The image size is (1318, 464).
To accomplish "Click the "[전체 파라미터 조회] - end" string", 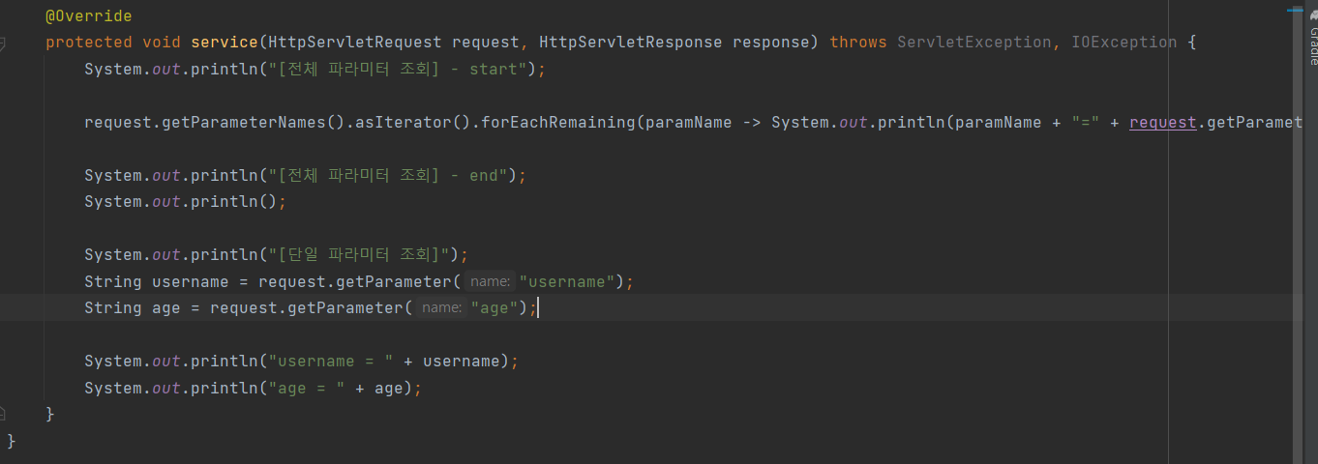I will point(388,176).
